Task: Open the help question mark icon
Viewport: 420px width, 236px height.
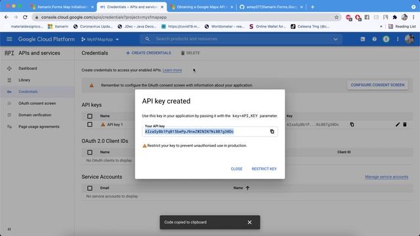Action: (x=374, y=39)
